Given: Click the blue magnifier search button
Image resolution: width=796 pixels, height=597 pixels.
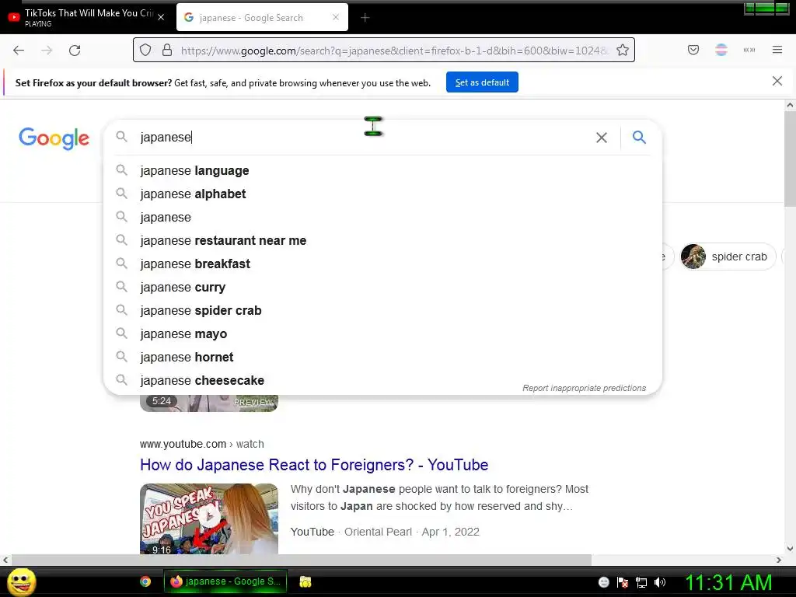Looking at the screenshot, I should click(x=639, y=137).
